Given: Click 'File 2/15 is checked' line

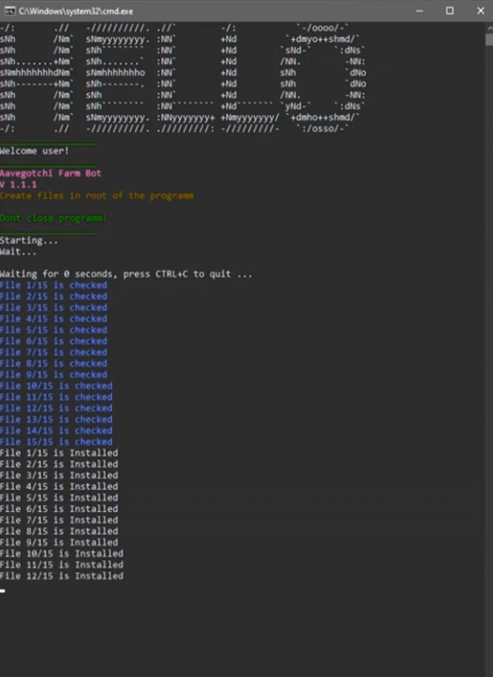Looking at the screenshot, I should (53, 297).
